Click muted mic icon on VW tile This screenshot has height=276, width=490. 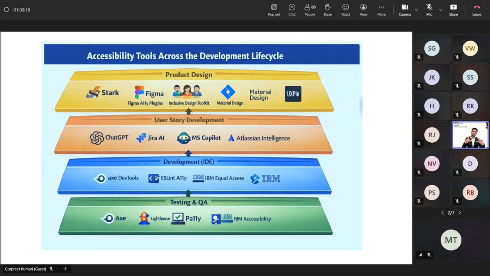(x=457, y=57)
